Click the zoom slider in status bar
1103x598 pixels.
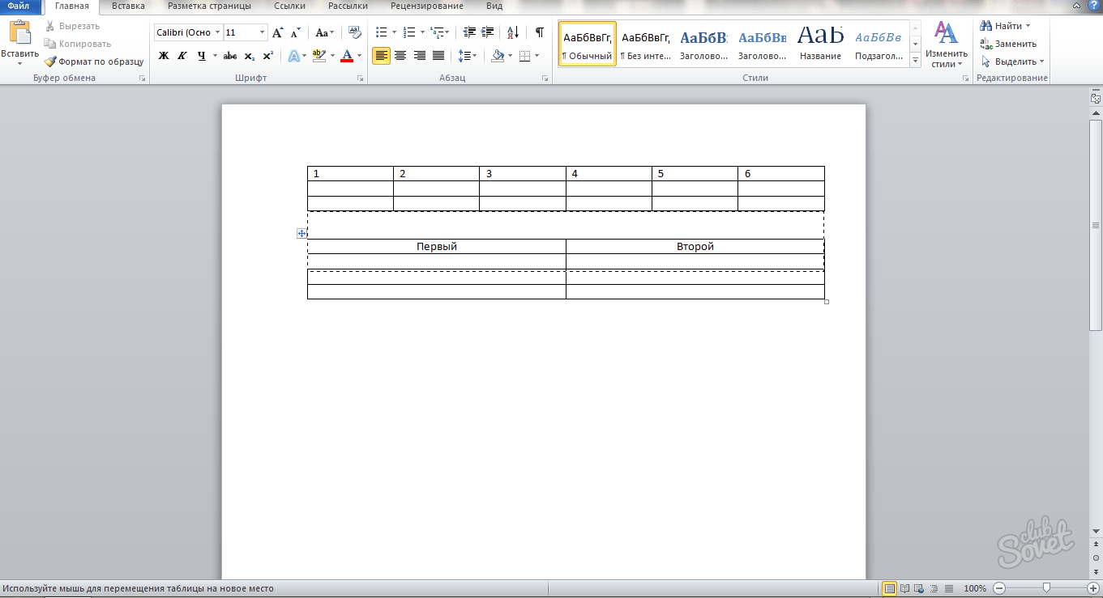pos(1046,588)
